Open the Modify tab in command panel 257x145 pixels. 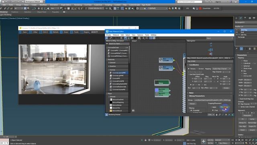coord(241,18)
